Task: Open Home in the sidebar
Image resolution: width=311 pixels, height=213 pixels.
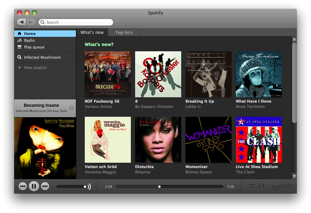Action: 45,34
